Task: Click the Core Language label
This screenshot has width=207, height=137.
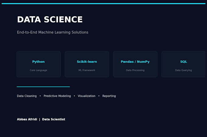Action: [x=38, y=70]
